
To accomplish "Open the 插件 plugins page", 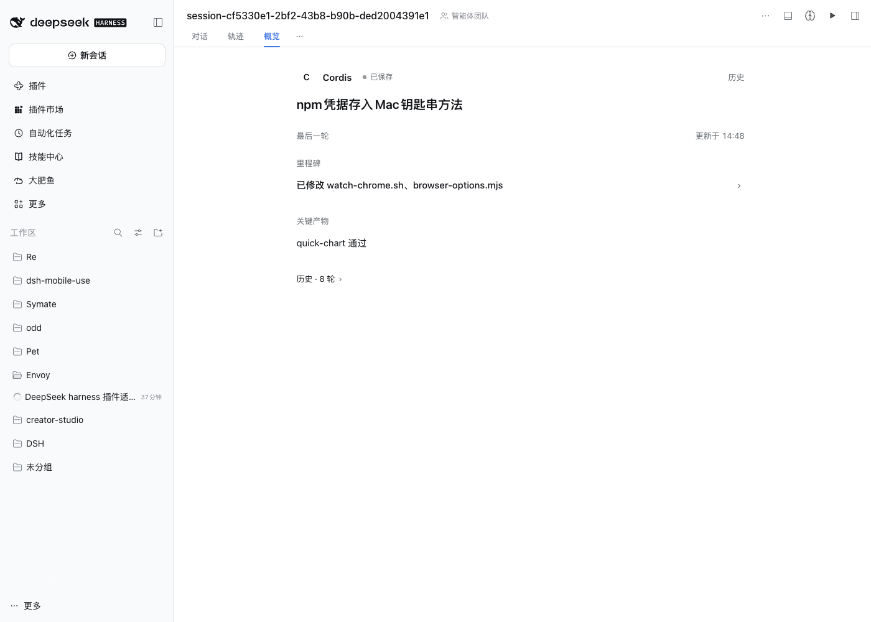I will [x=87, y=86].
